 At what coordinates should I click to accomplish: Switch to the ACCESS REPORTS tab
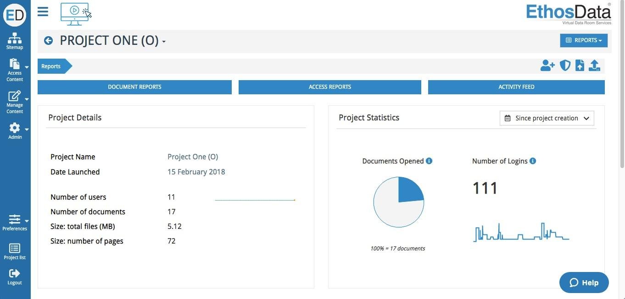[x=329, y=87]
